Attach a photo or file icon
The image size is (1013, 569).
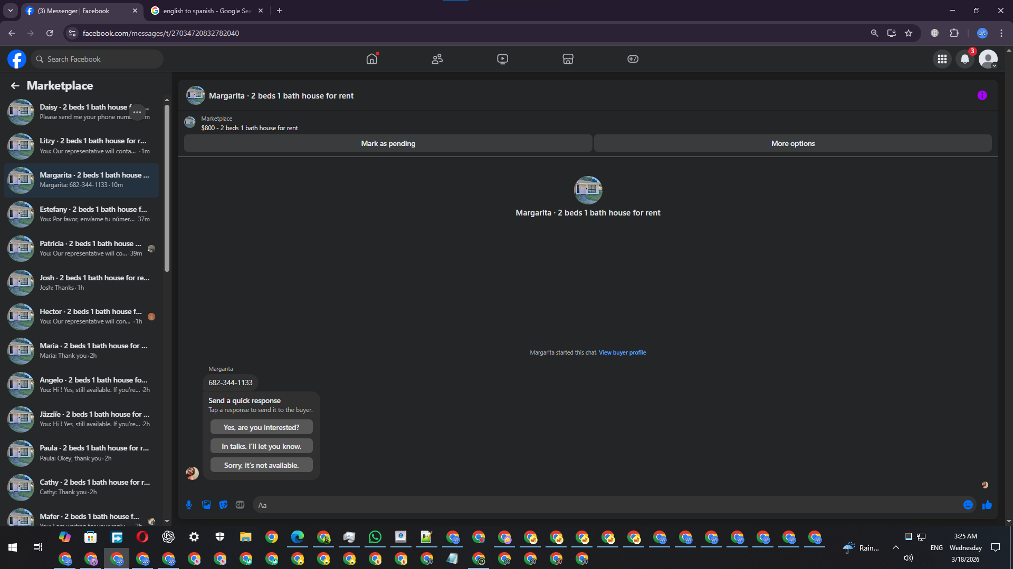[x=206, y=505]
